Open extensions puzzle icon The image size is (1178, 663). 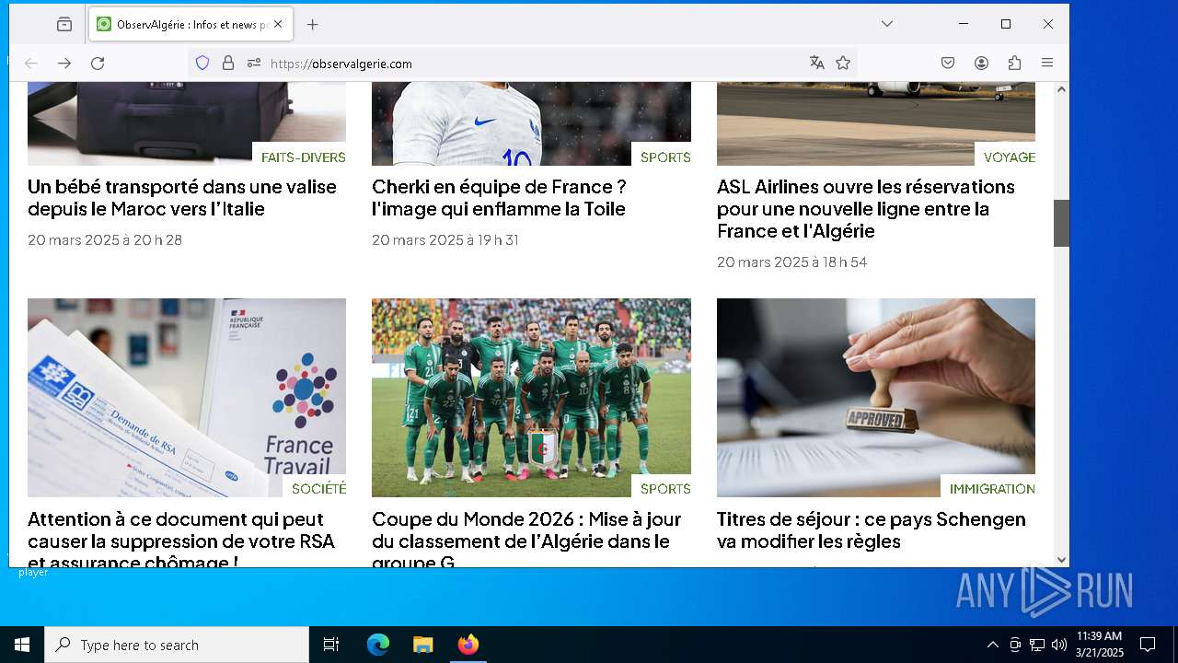[x=1014, y=63]
